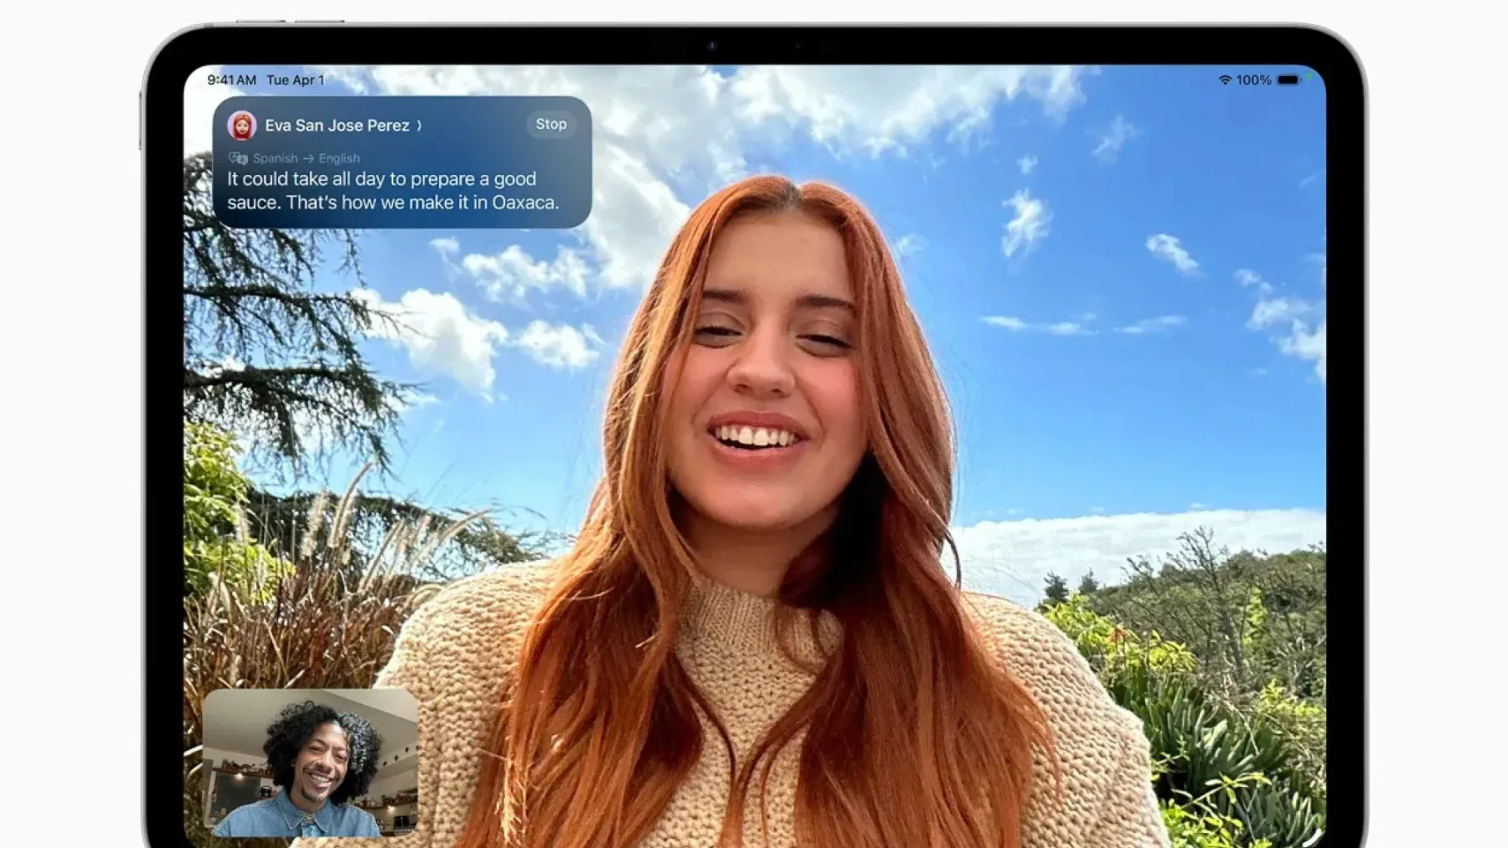Tap the battery icon in status bar

click(1289, 80)
